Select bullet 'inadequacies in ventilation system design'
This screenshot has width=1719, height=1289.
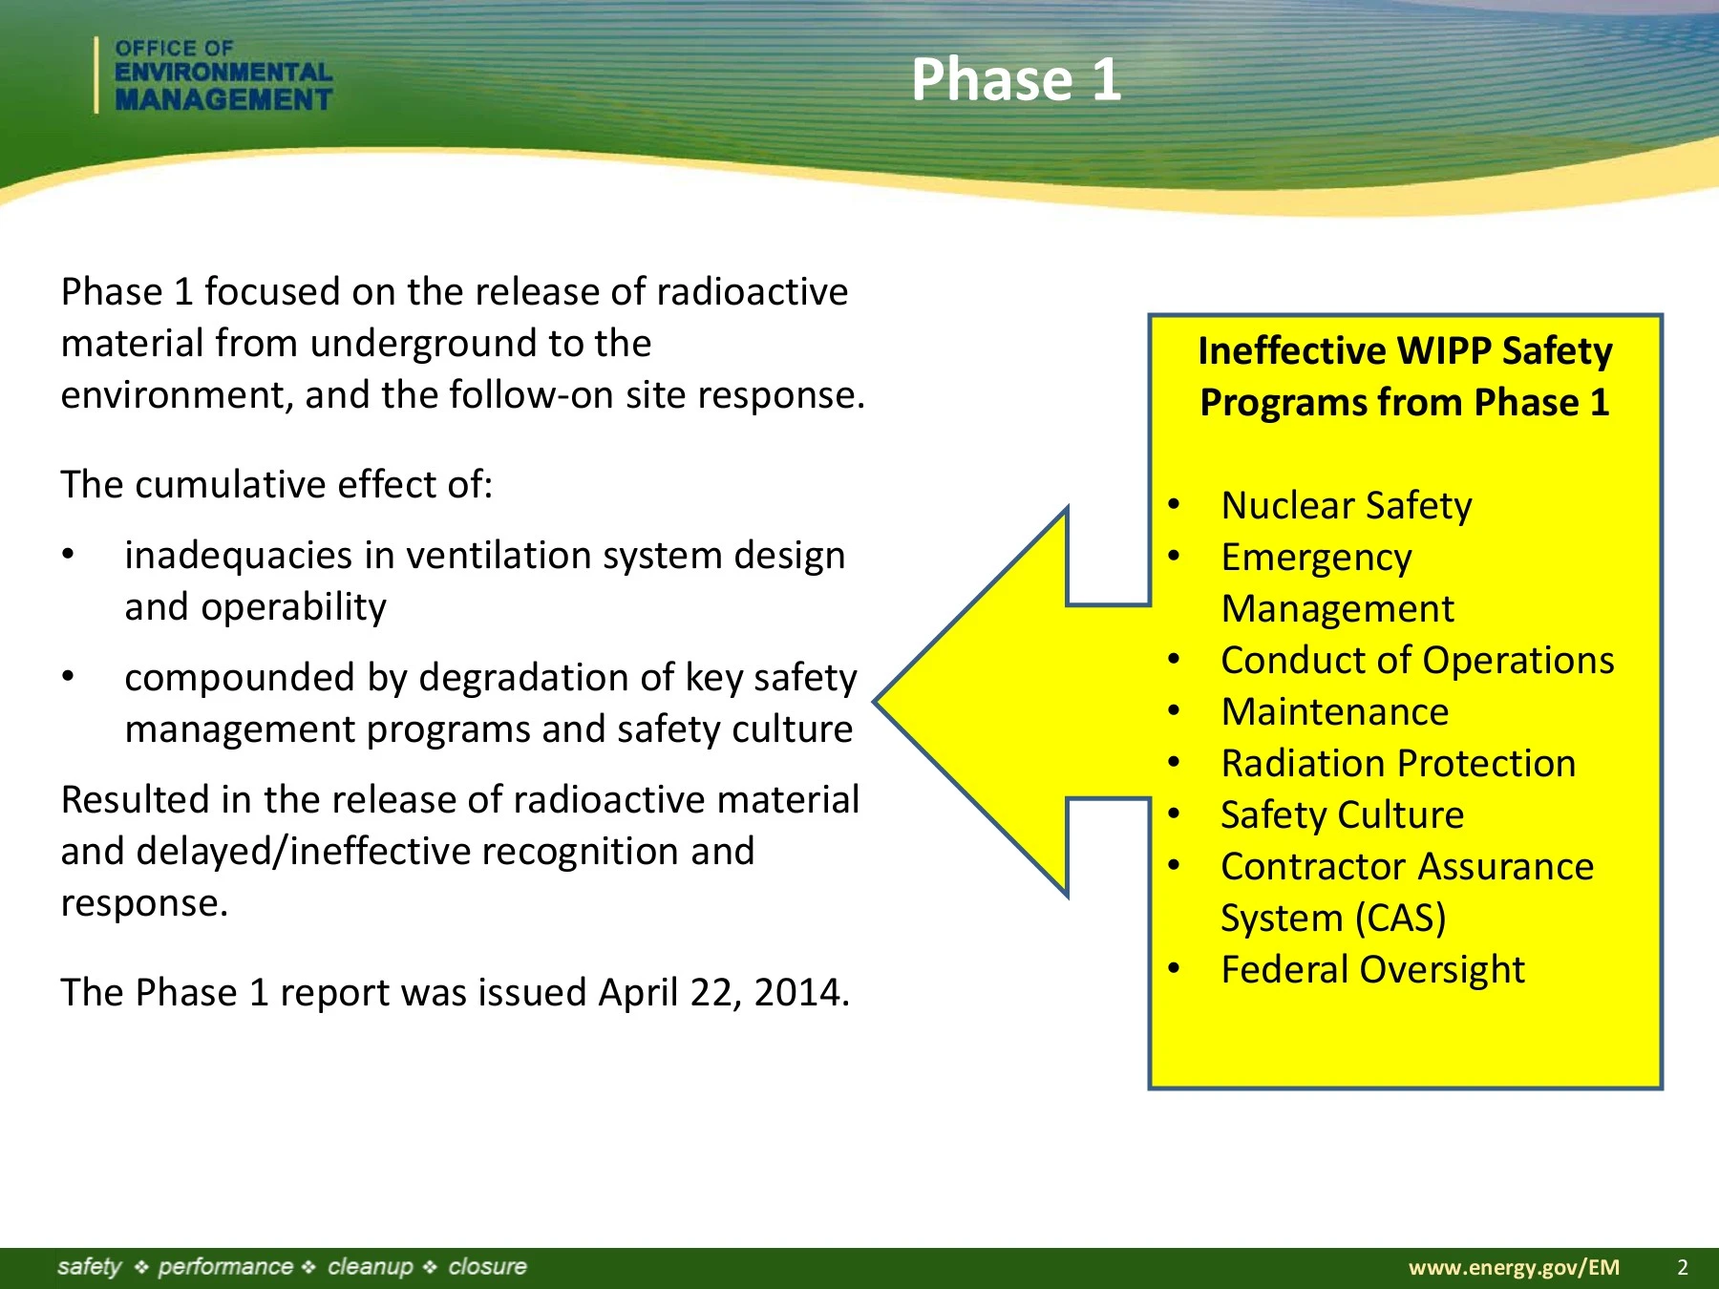coord(485,581)
